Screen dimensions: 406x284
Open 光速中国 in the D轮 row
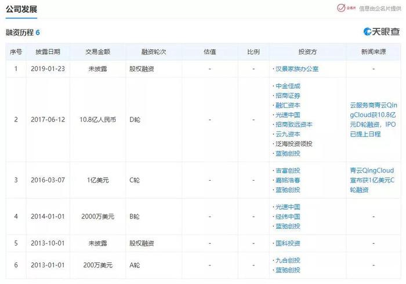point(288,115)
